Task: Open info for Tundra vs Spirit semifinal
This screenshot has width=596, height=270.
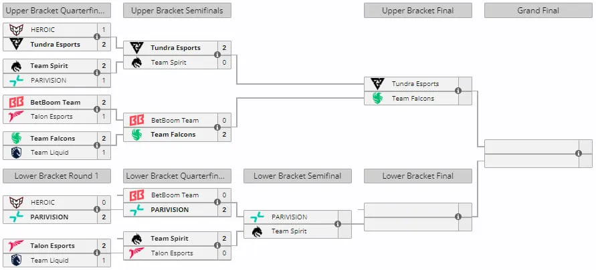Action: click(x=217, y=55)
